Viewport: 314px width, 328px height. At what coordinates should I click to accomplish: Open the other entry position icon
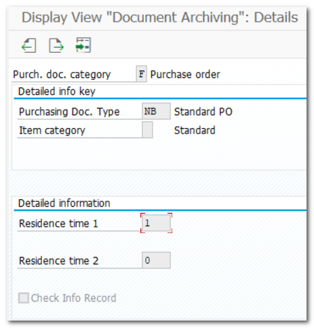point(83,45)
